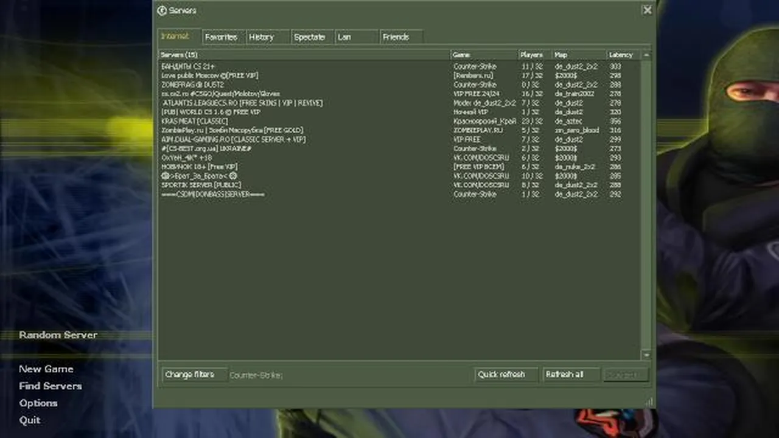Click the VIP FREE 24/24 game cell
The height and width of the screenshot is (438, 779).
pyautogui.click(x=477, y=94)
